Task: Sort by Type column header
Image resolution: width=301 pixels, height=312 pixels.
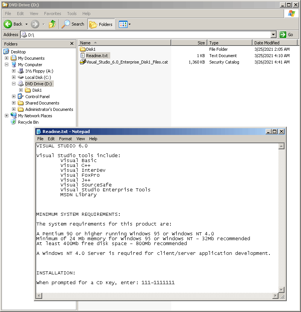Action: click(230, 43)
